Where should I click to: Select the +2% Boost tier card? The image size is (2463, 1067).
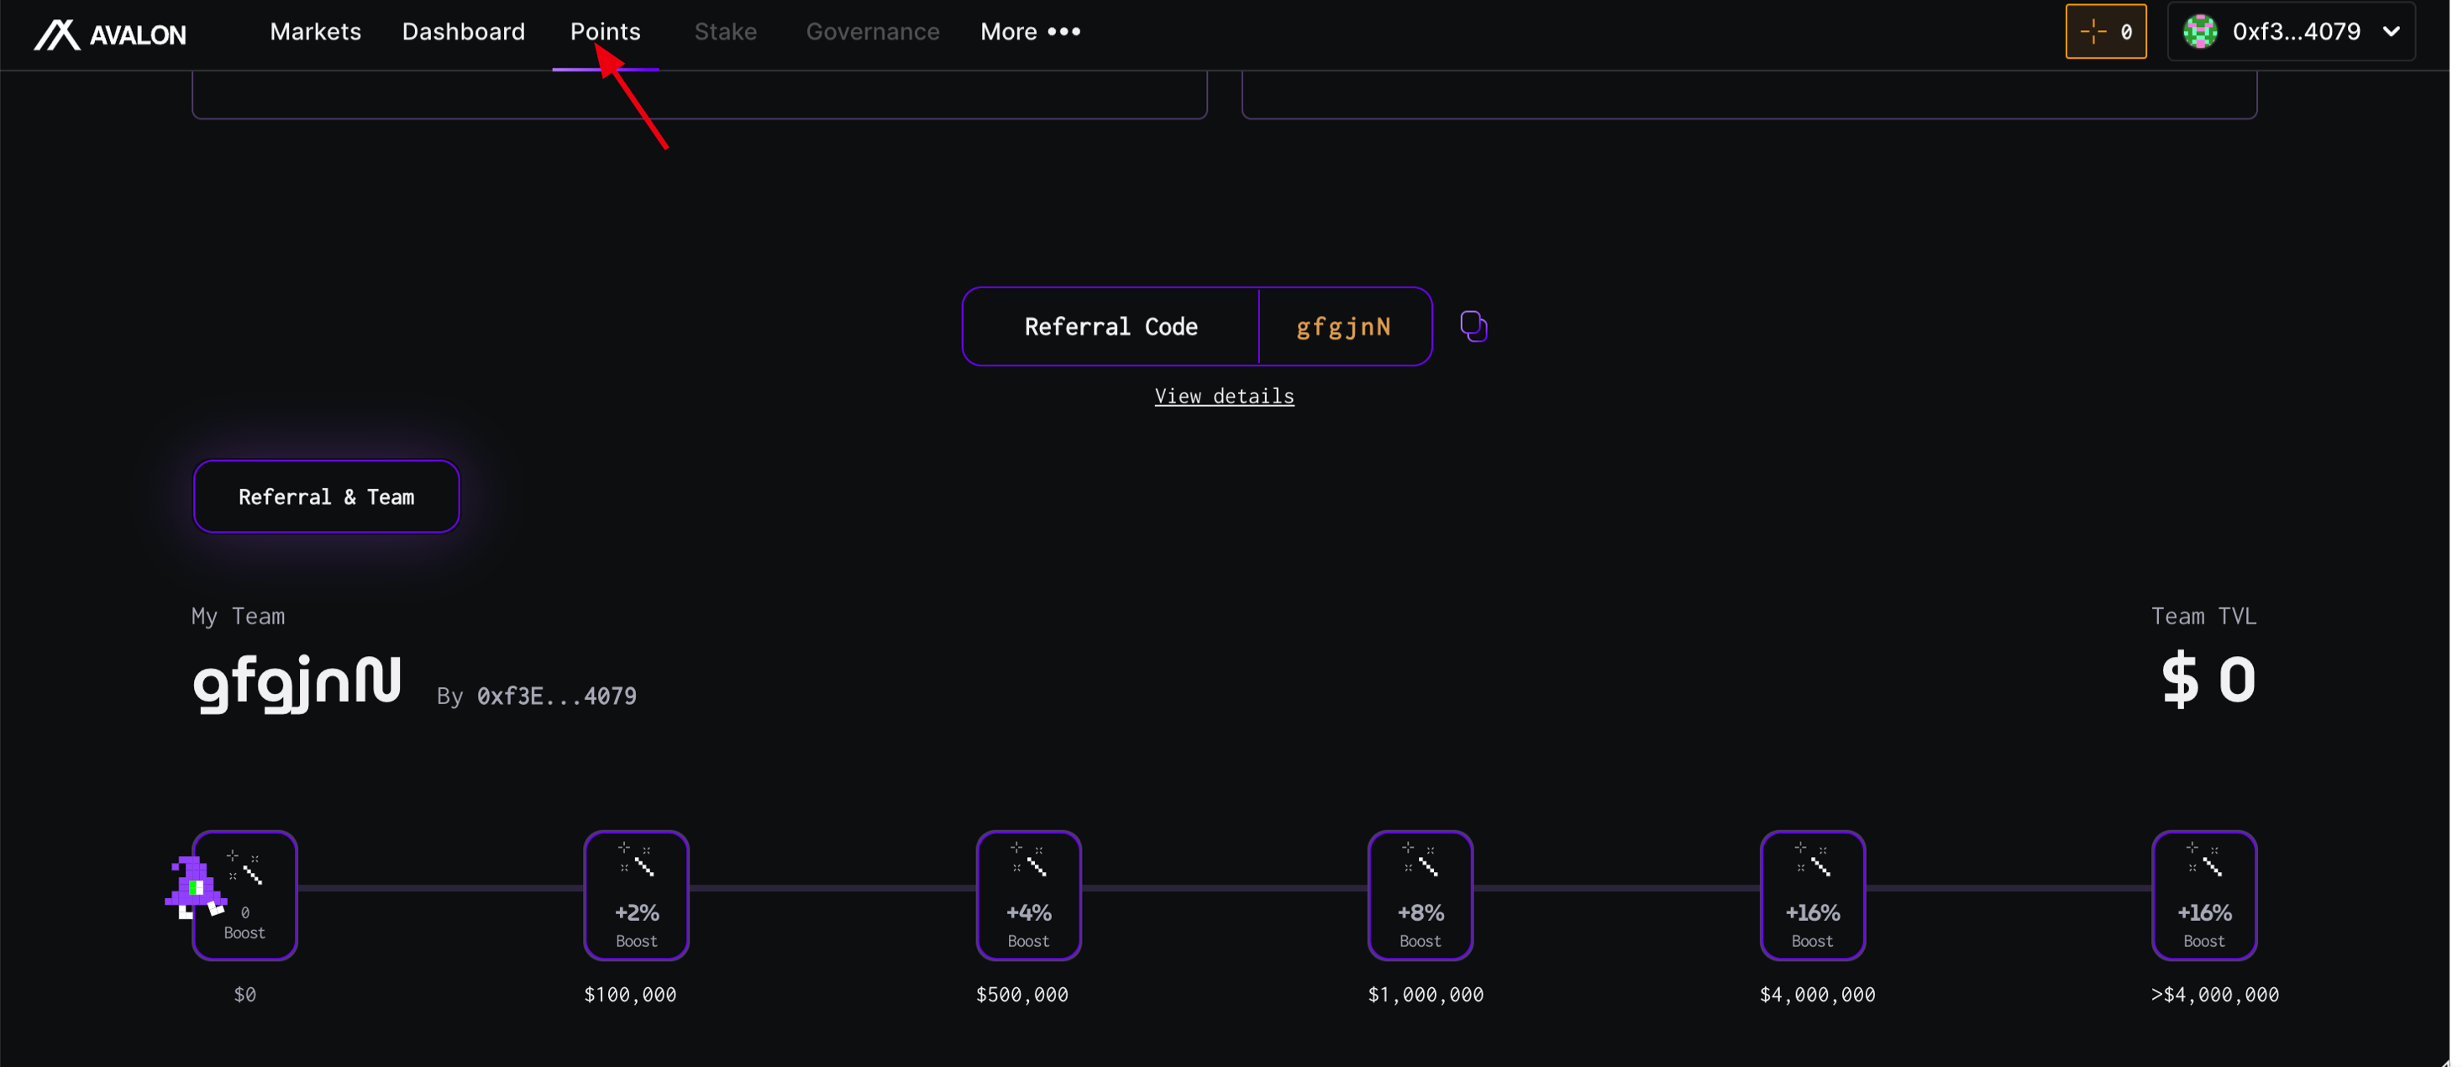637,895
